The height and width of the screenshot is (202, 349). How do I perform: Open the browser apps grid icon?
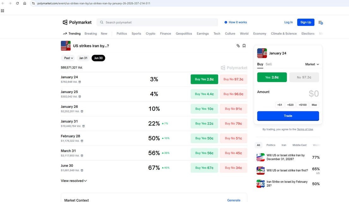coord(3,10)
